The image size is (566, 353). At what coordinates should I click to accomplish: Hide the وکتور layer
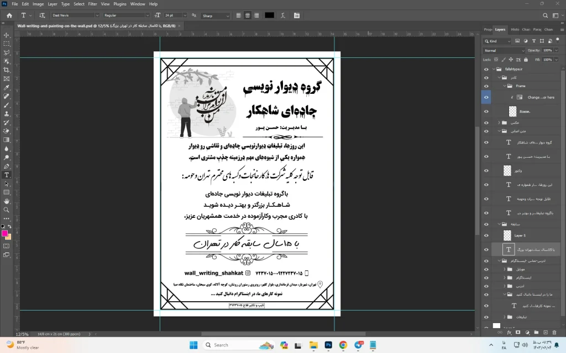(x=486, y=171)
